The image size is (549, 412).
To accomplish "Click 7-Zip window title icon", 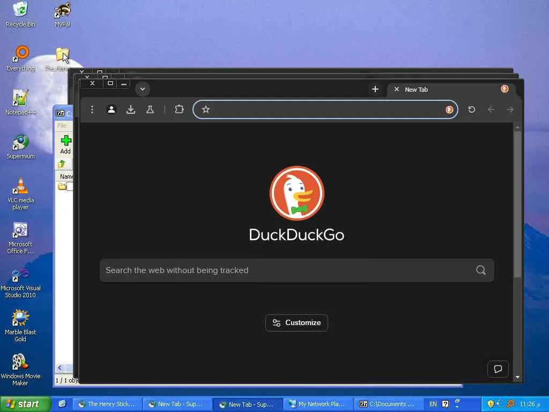I will point(60,113).
